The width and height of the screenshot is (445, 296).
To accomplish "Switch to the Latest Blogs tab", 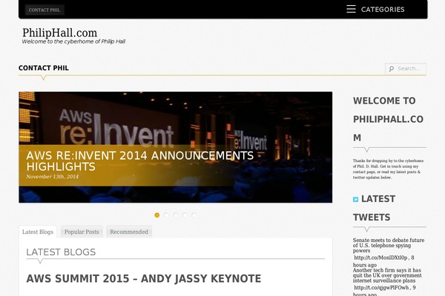I will (x=38, y=232).
